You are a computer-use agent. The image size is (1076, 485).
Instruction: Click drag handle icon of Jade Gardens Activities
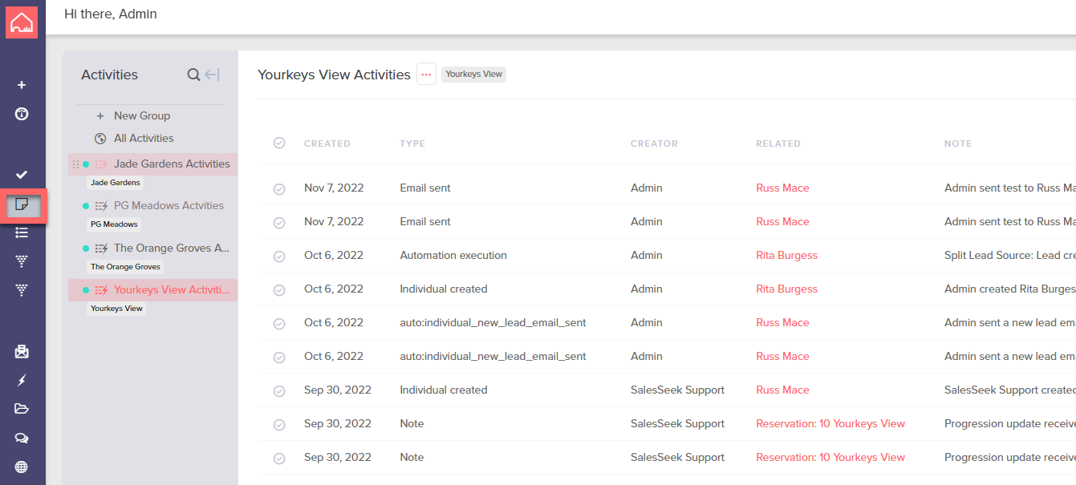coord(76,164)
